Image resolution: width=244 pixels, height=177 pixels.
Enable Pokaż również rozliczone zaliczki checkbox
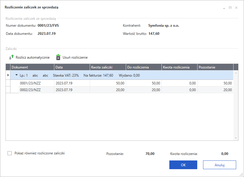point(10,153)
